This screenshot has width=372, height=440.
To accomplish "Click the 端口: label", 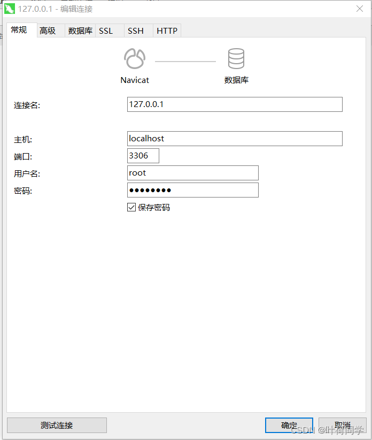I will (23, 157).
